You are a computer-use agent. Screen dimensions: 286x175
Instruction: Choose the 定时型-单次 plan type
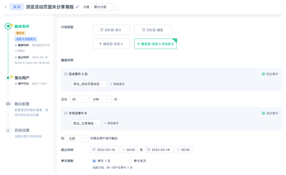point(111,30)
